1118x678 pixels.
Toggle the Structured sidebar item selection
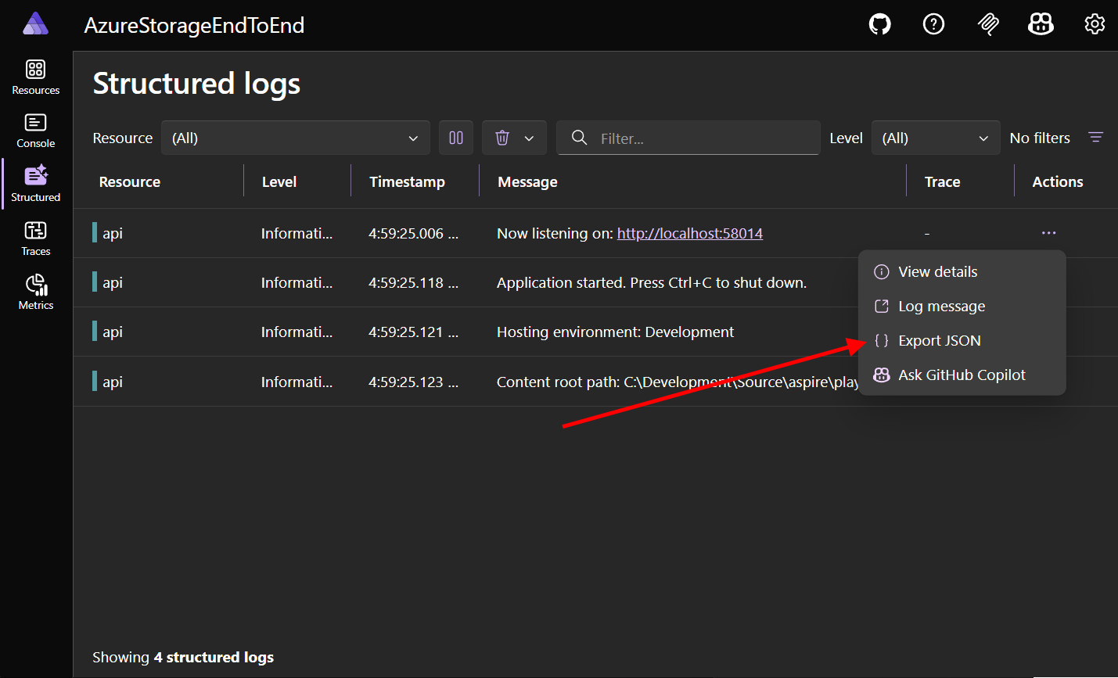pos(35,184)
